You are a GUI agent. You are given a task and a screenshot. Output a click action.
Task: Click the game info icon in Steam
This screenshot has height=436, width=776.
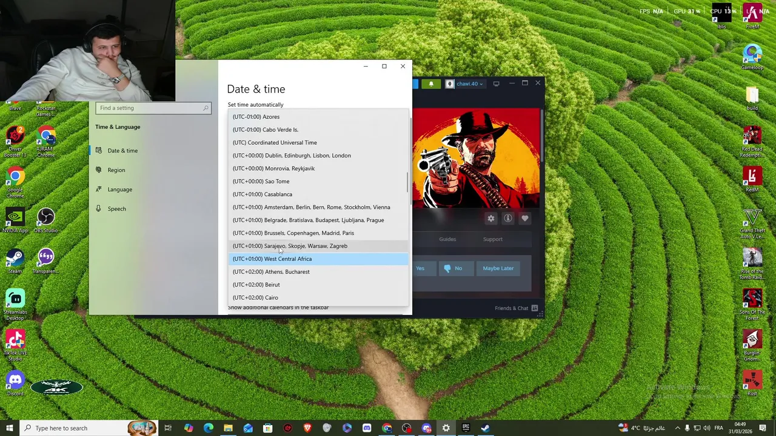(x=508, y=218)
